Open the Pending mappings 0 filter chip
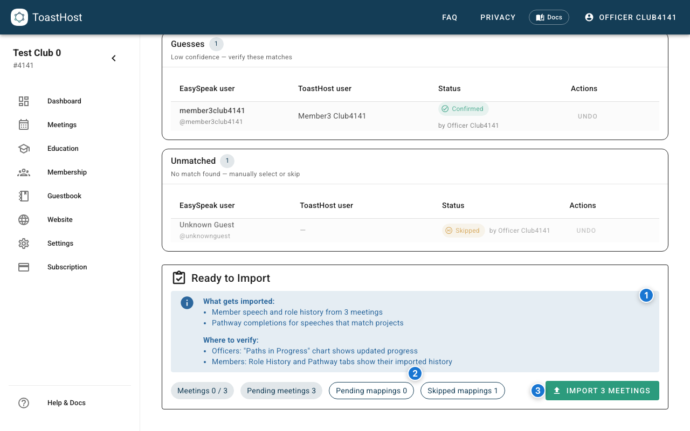690x431 pixels. pos(371,390)
